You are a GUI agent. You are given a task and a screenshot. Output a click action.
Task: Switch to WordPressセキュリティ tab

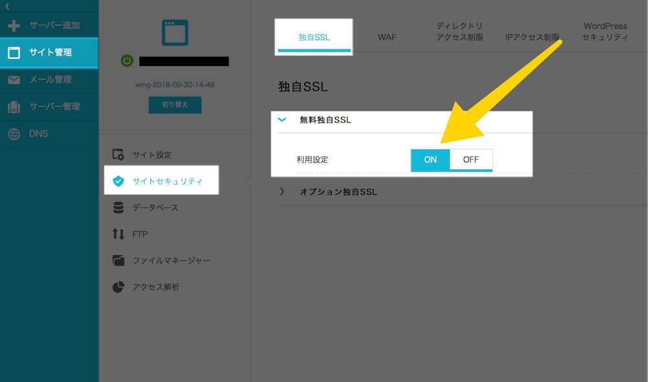pos(605,32)
